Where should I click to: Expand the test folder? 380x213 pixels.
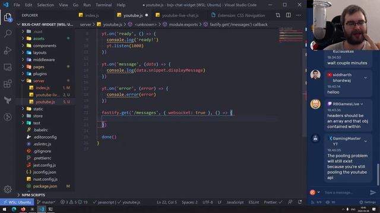point(23,123)
